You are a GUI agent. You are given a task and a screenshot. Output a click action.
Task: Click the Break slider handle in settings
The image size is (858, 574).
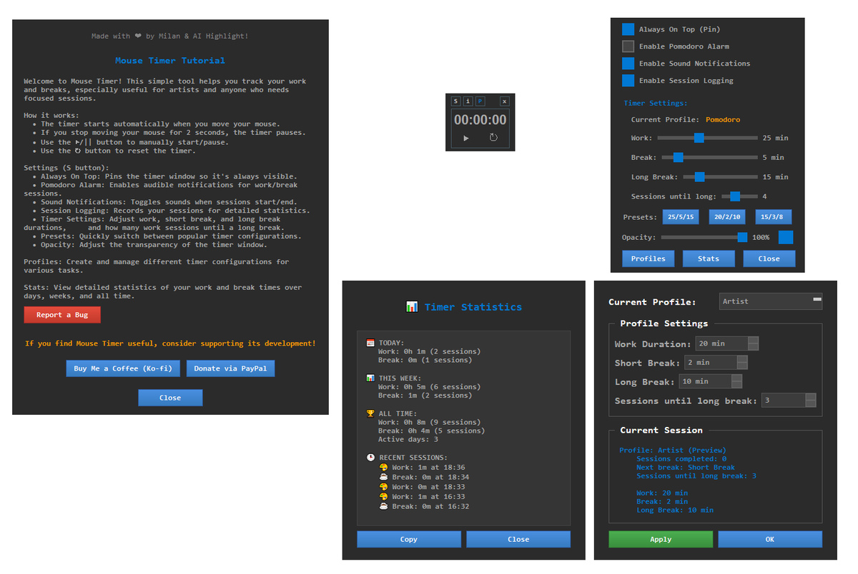point(678,157)
